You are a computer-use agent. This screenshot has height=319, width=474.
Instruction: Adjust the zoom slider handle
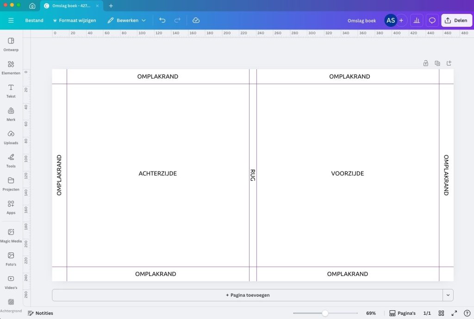tap(325, 313)
